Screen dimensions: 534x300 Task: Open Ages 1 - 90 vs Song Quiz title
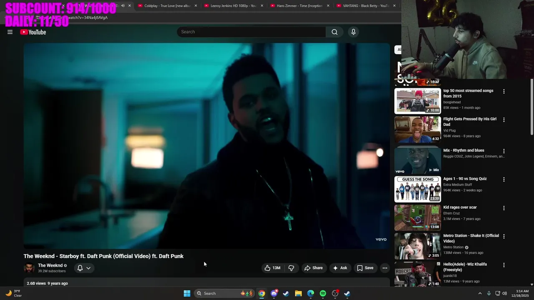pyautogui.click(x=465, y=179)
